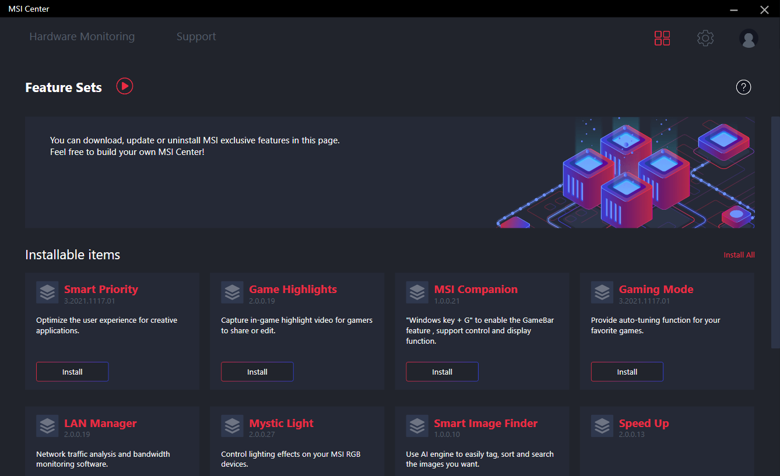Click the LAN Manager layers icon

click(47, 426)
